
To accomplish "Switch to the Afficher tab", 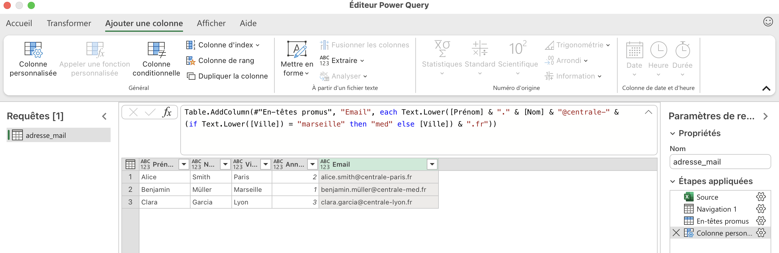I will 211,23.
